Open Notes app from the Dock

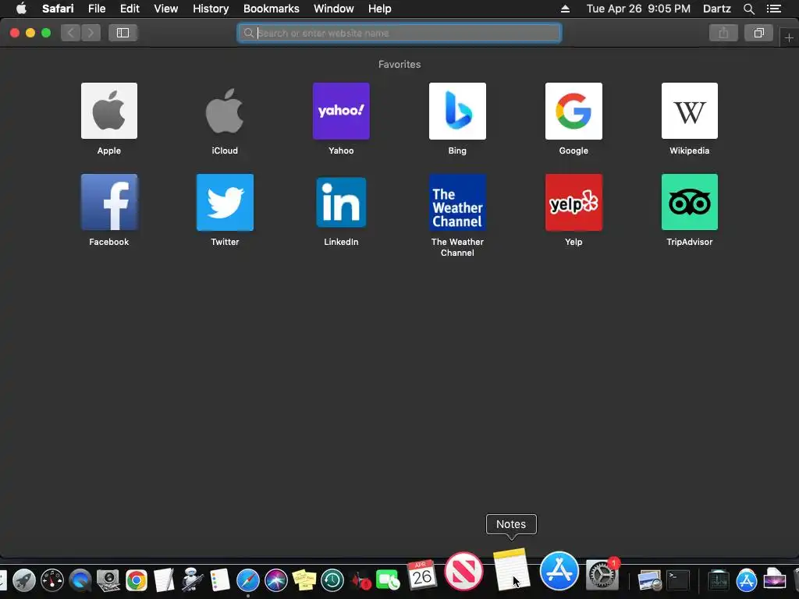coord(511,569)
